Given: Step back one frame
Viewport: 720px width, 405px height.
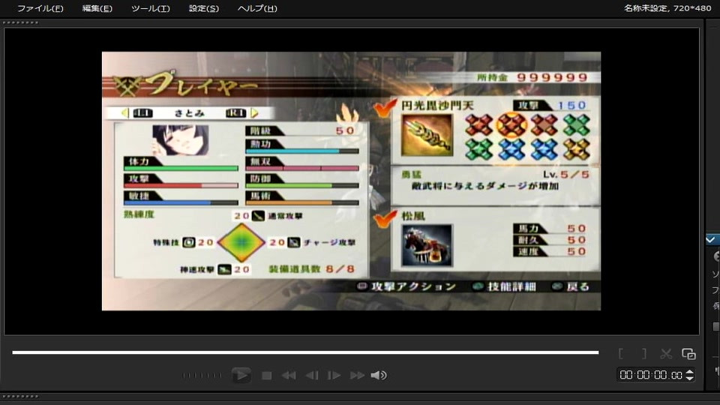Looking at the screenshot, I should (x=312, y=376).
